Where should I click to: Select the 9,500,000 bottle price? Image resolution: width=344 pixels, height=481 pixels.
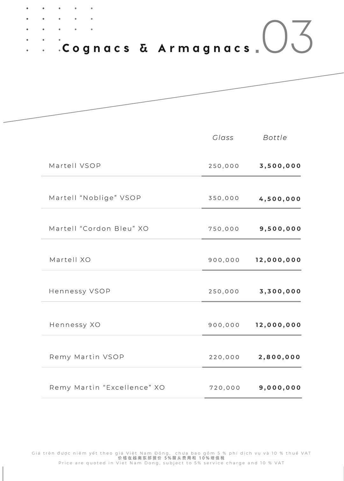[280, 229]
